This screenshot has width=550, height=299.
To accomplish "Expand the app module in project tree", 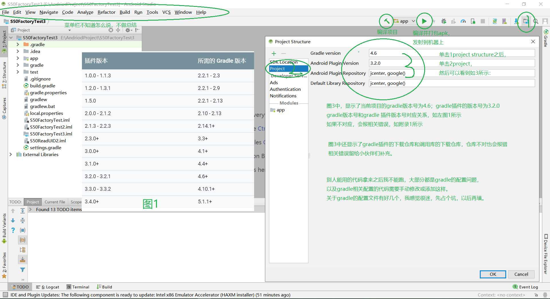I will [18, 58].
